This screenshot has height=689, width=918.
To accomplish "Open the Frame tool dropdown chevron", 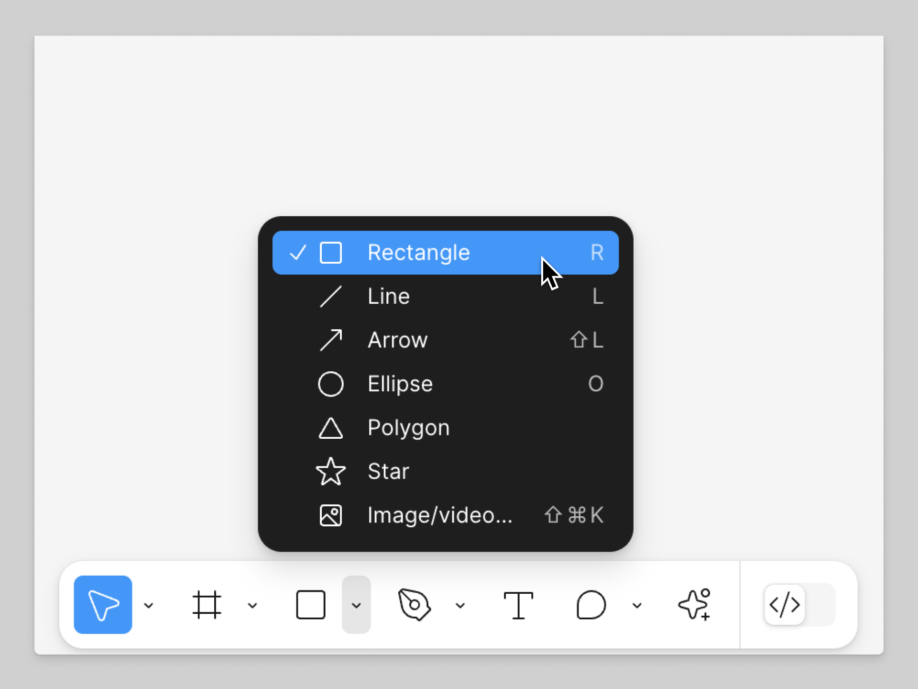I will (x=252, y=606).
